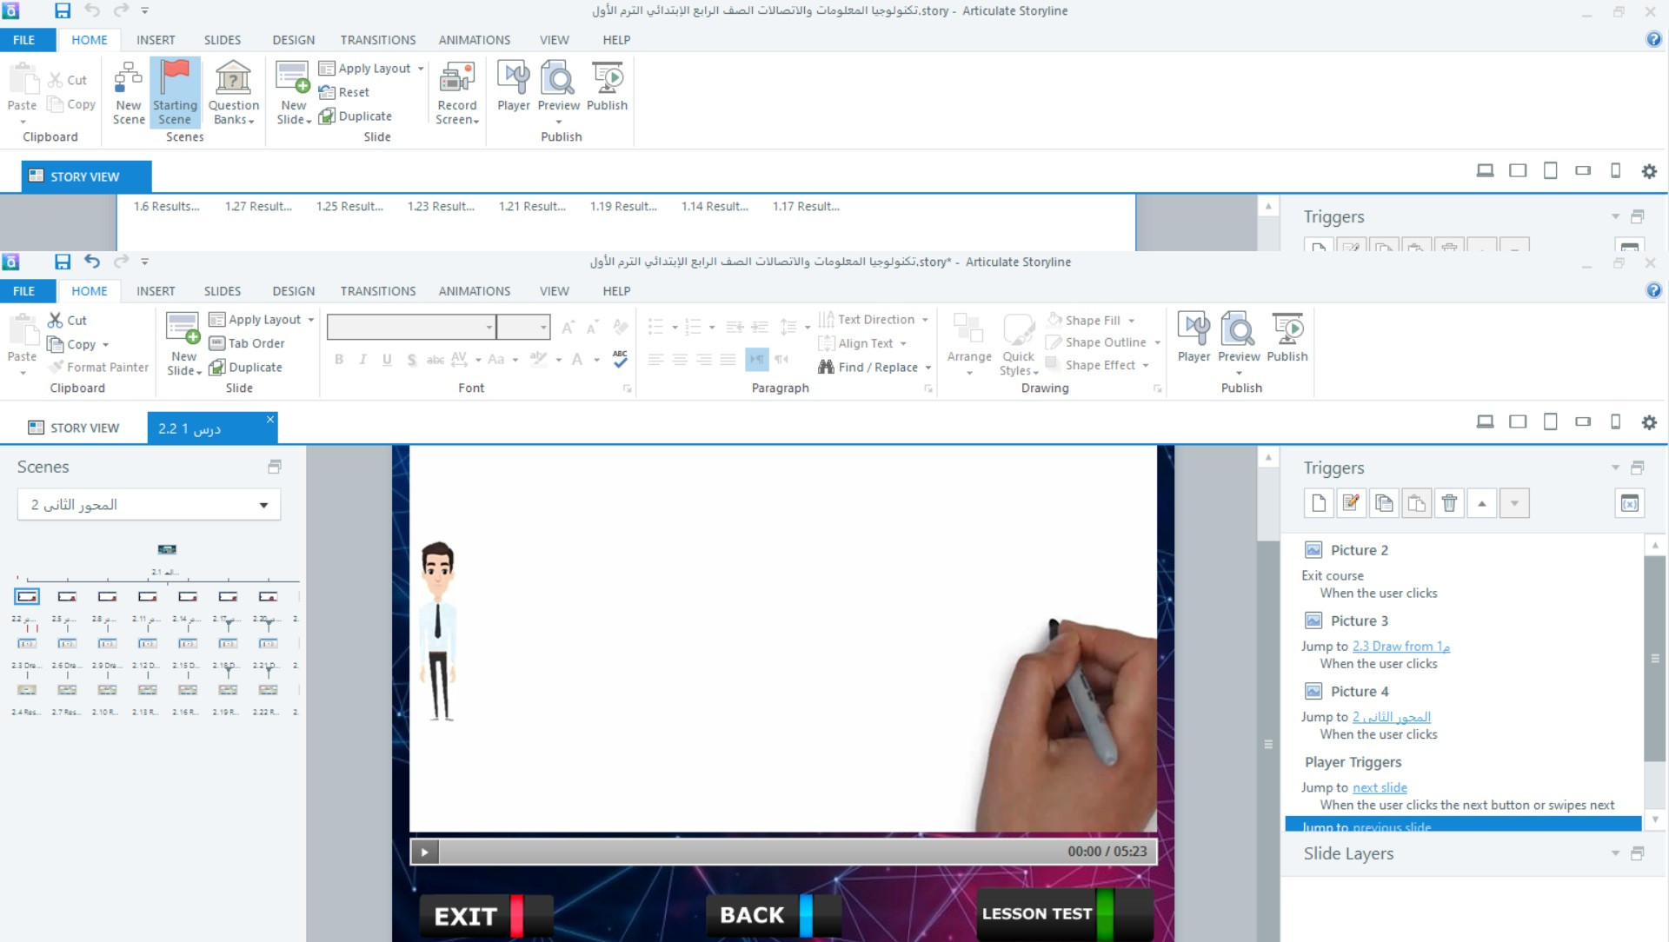Image resolution: width=1669 pixels, height=942 pixels.
Task: Collapse the Slide Layers panel arrow
Action: coord(1615,853)
